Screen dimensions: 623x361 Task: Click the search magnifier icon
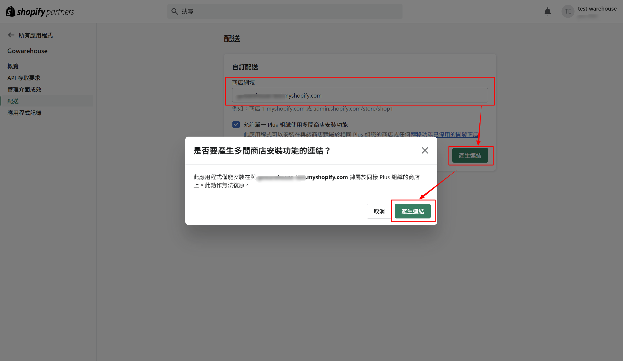point(174,11)
